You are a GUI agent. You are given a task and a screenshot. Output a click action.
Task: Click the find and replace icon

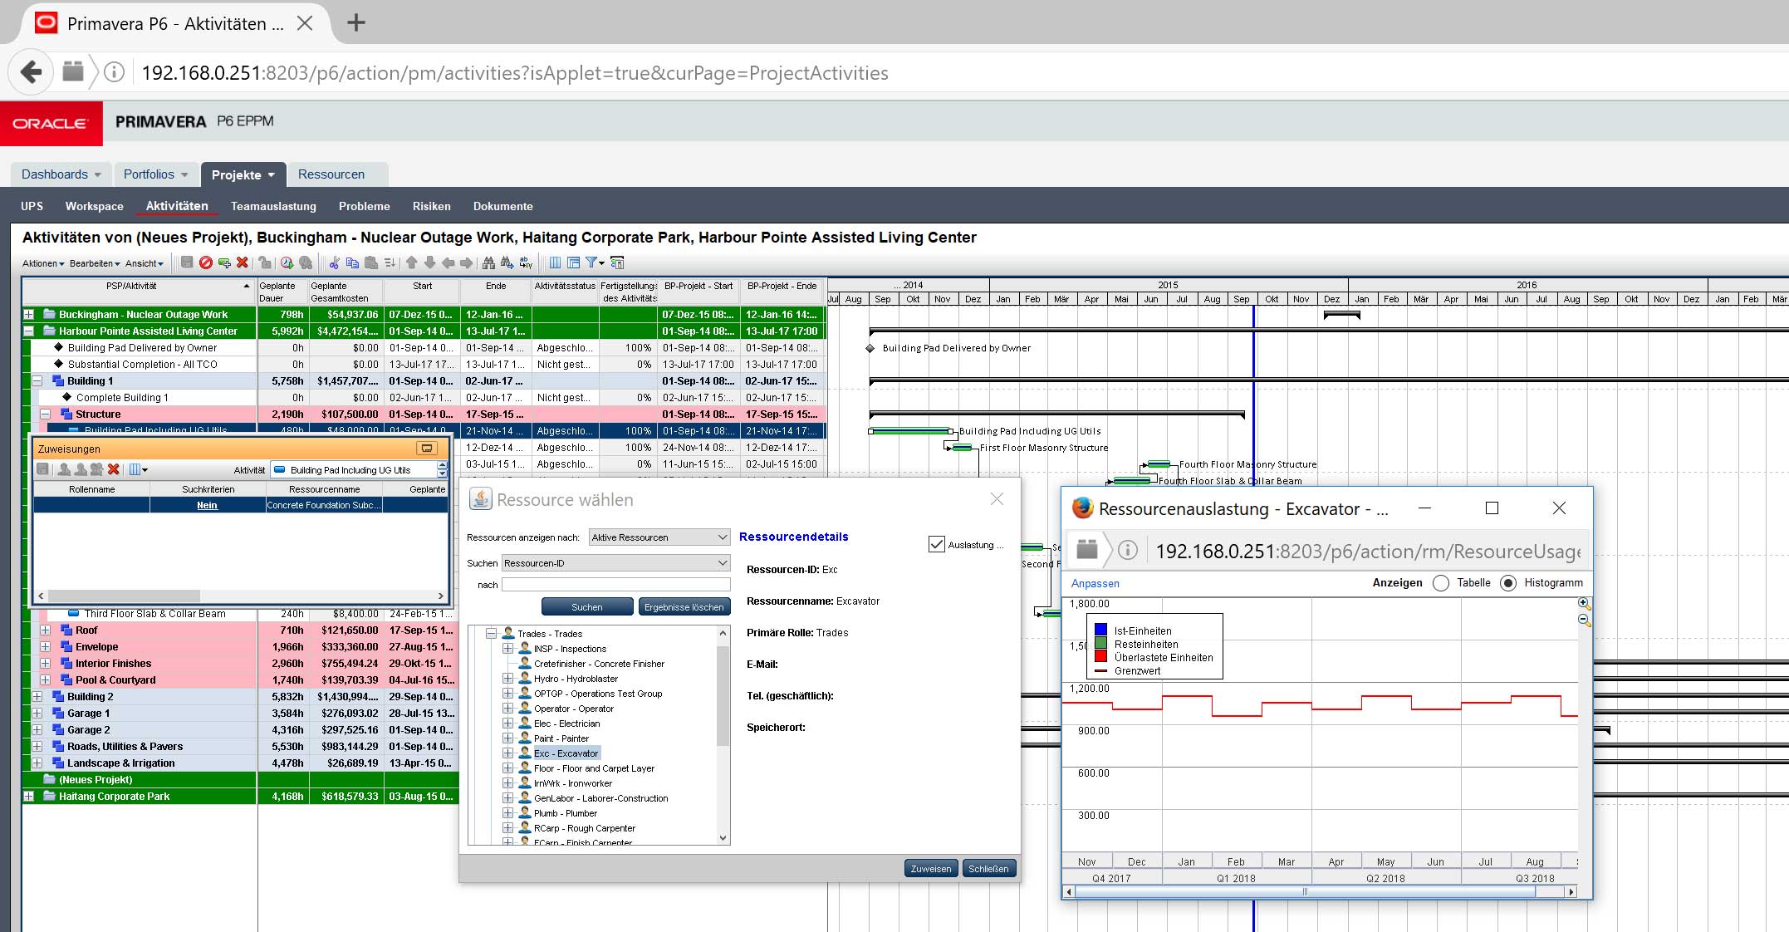(526, 262)
